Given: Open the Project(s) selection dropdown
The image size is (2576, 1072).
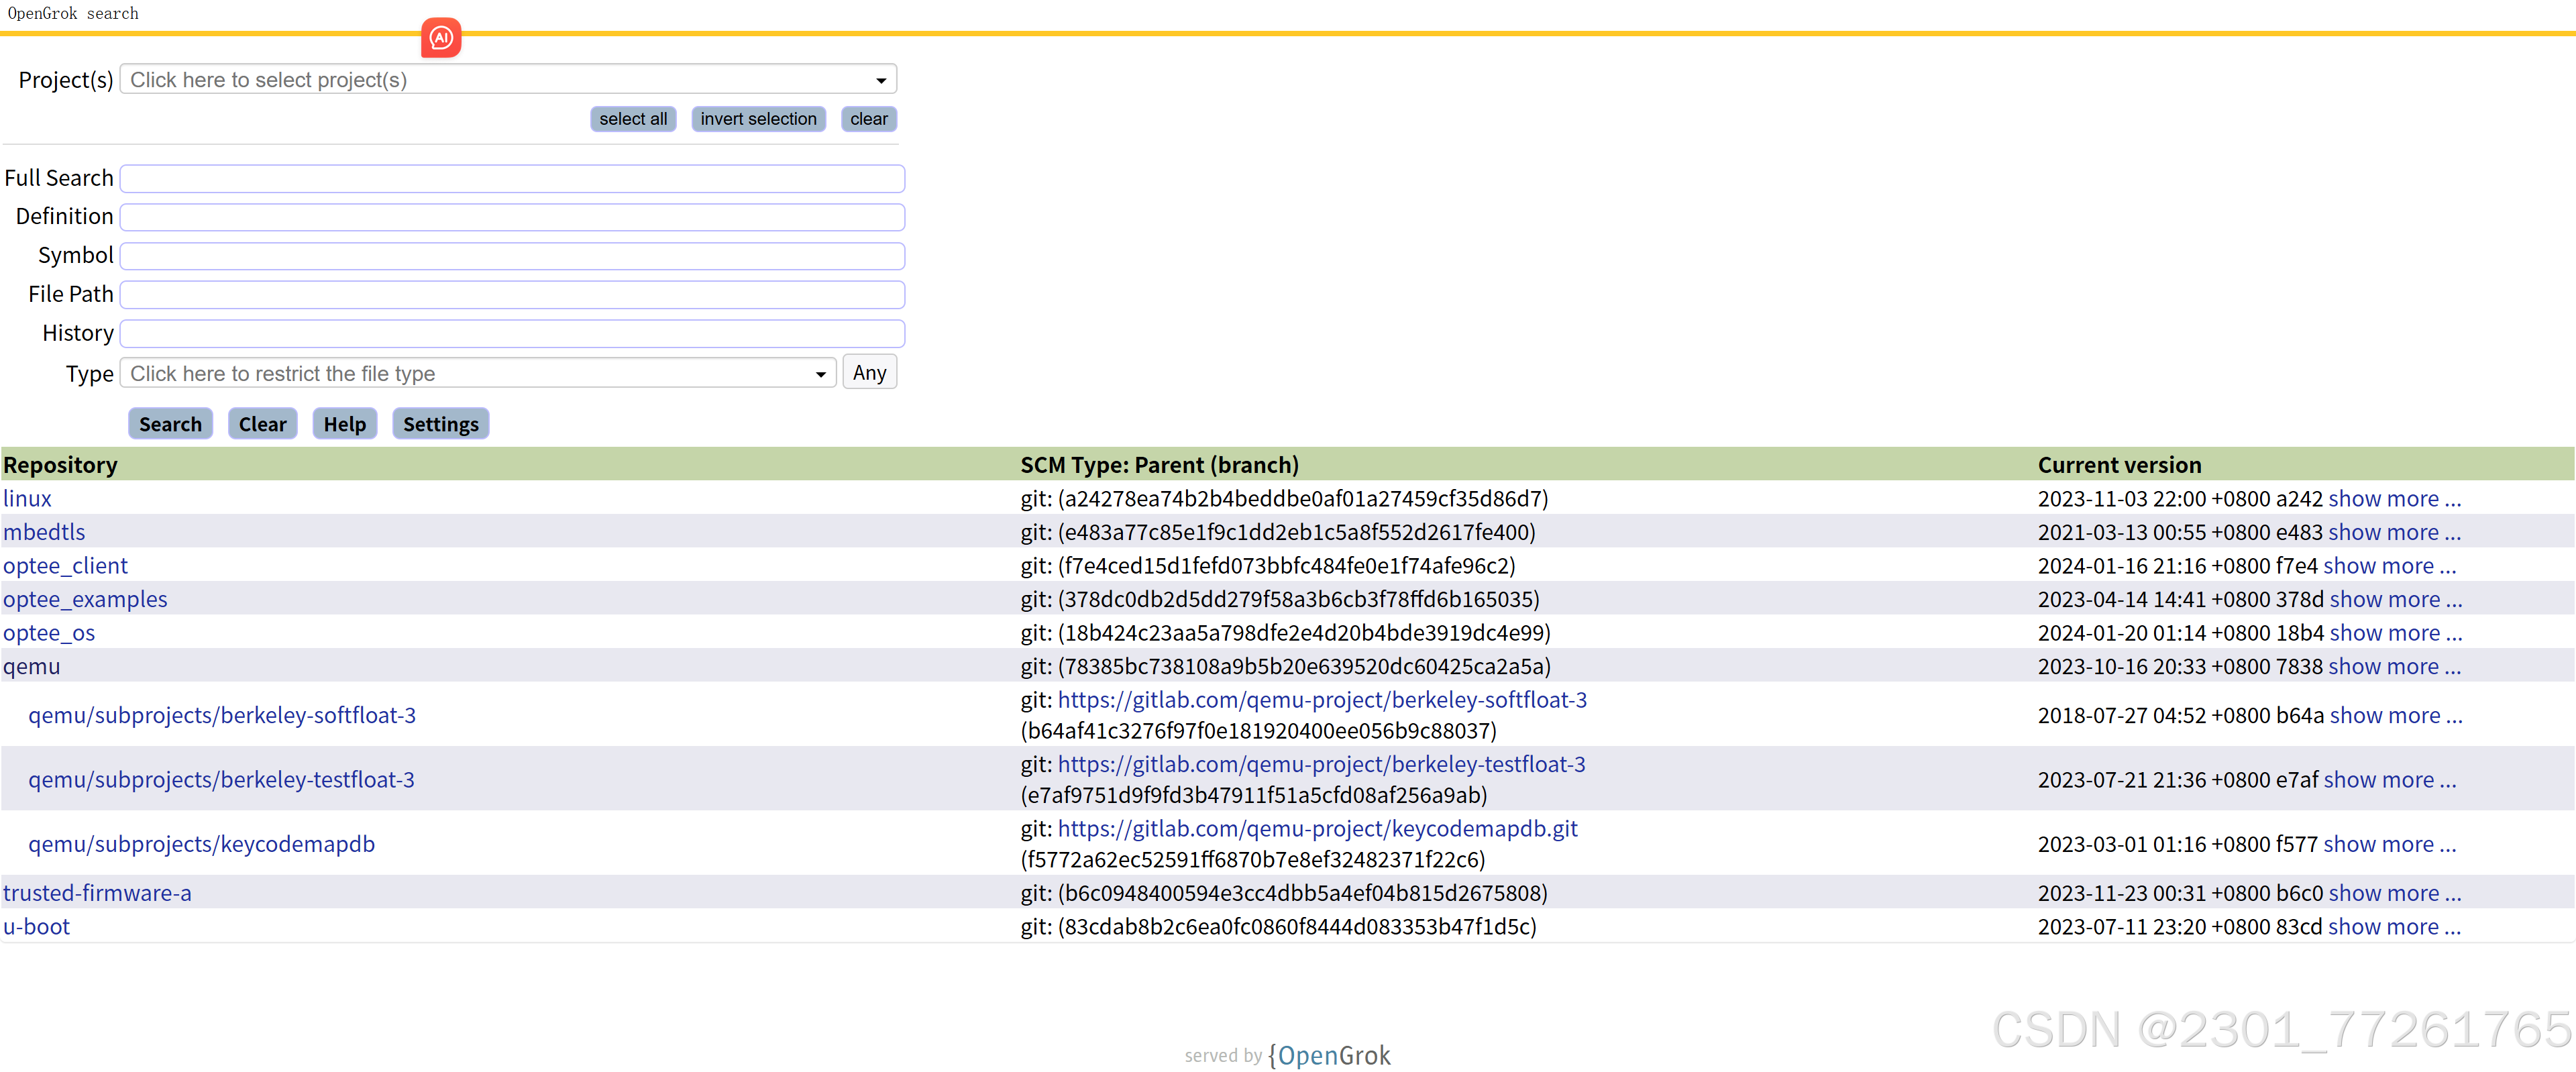Looking at the screenshot, I should (507, 80).
